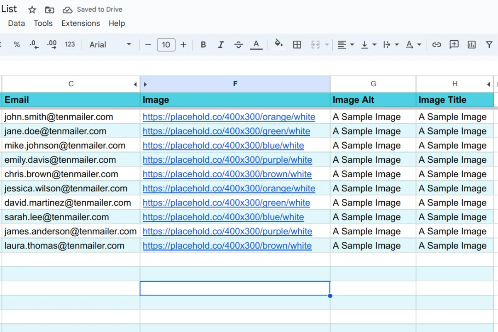Apply strikethrough formatting
498x332 pixels.
point(239,44)
